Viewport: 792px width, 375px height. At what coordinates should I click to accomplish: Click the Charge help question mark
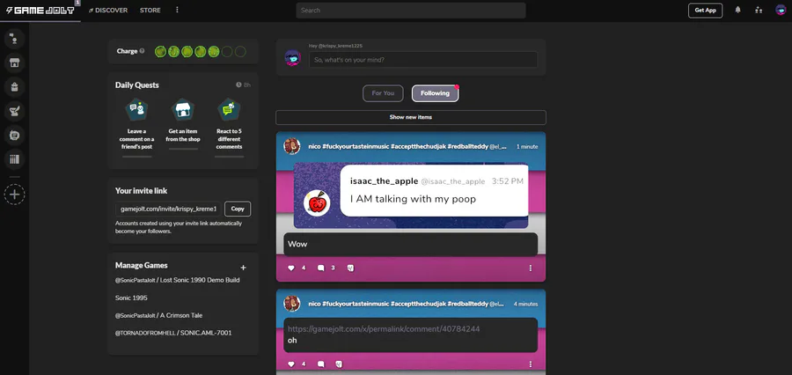coord(142,51)
